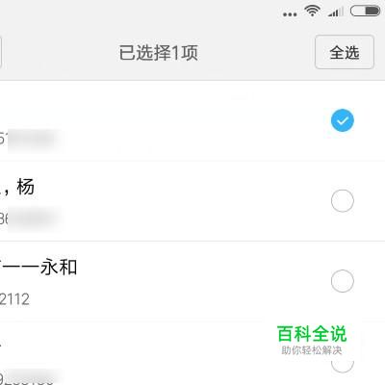
Task: Tap the Wi-Fi status icon
Action: tap(312, 11)
